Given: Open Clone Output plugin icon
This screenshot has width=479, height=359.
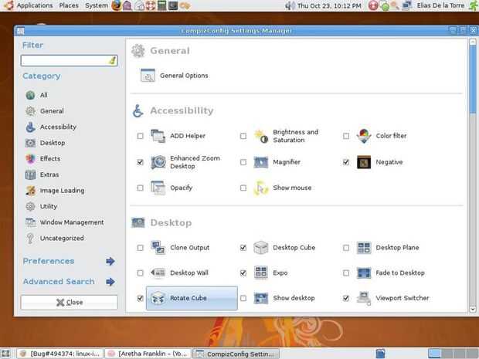Looking at the screenshot, I should coord(158,248).
